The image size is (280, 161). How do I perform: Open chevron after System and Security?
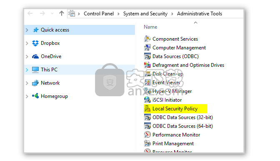pyautogui.click(x=172, y=14)
